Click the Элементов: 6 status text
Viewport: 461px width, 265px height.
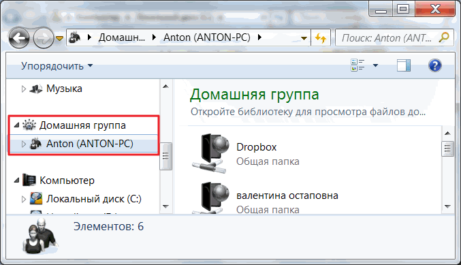pos(108,226)
